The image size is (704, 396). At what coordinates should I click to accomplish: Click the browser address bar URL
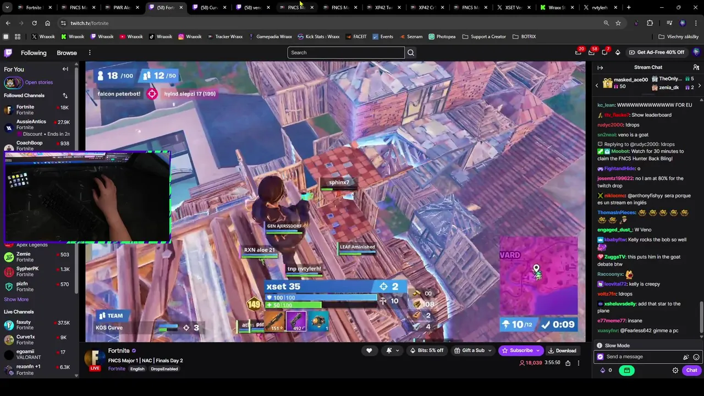pyautogui.click(x=90, y=23)
